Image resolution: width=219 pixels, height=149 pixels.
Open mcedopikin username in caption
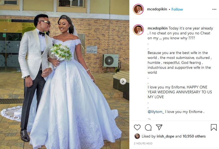[x=157, y=28]
